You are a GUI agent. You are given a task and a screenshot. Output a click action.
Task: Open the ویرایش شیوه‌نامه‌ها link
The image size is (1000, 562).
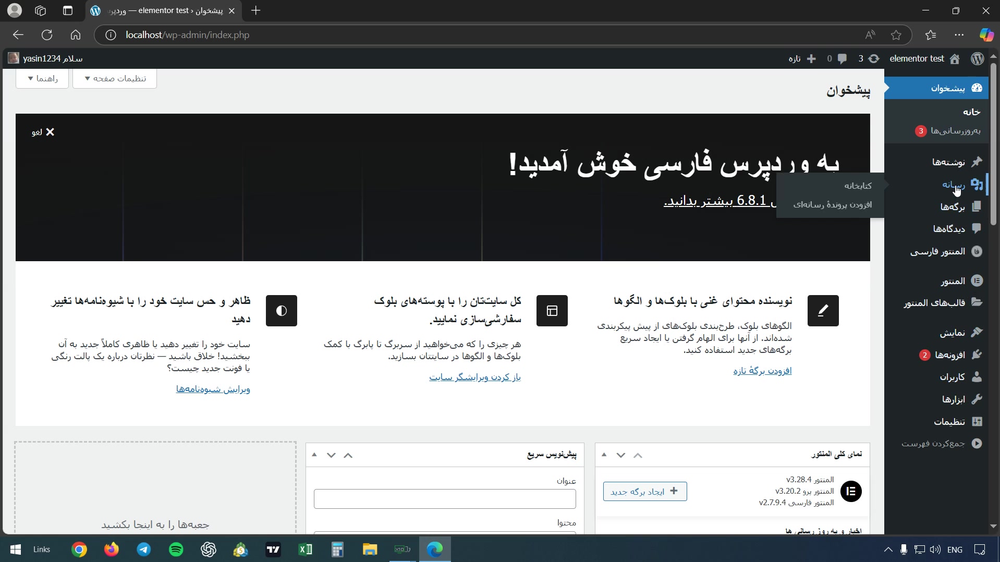pos(213,389)
